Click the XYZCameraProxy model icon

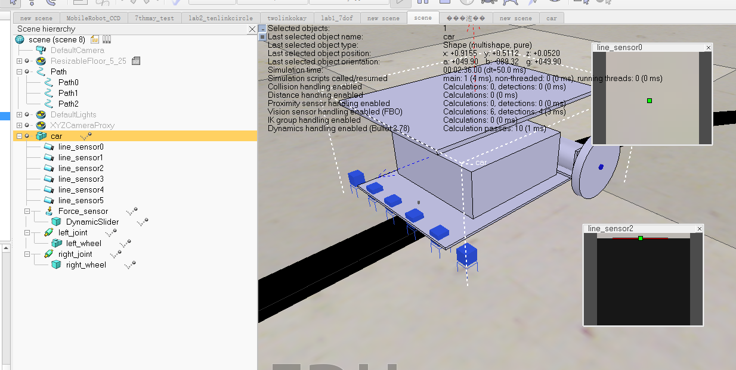41,126
